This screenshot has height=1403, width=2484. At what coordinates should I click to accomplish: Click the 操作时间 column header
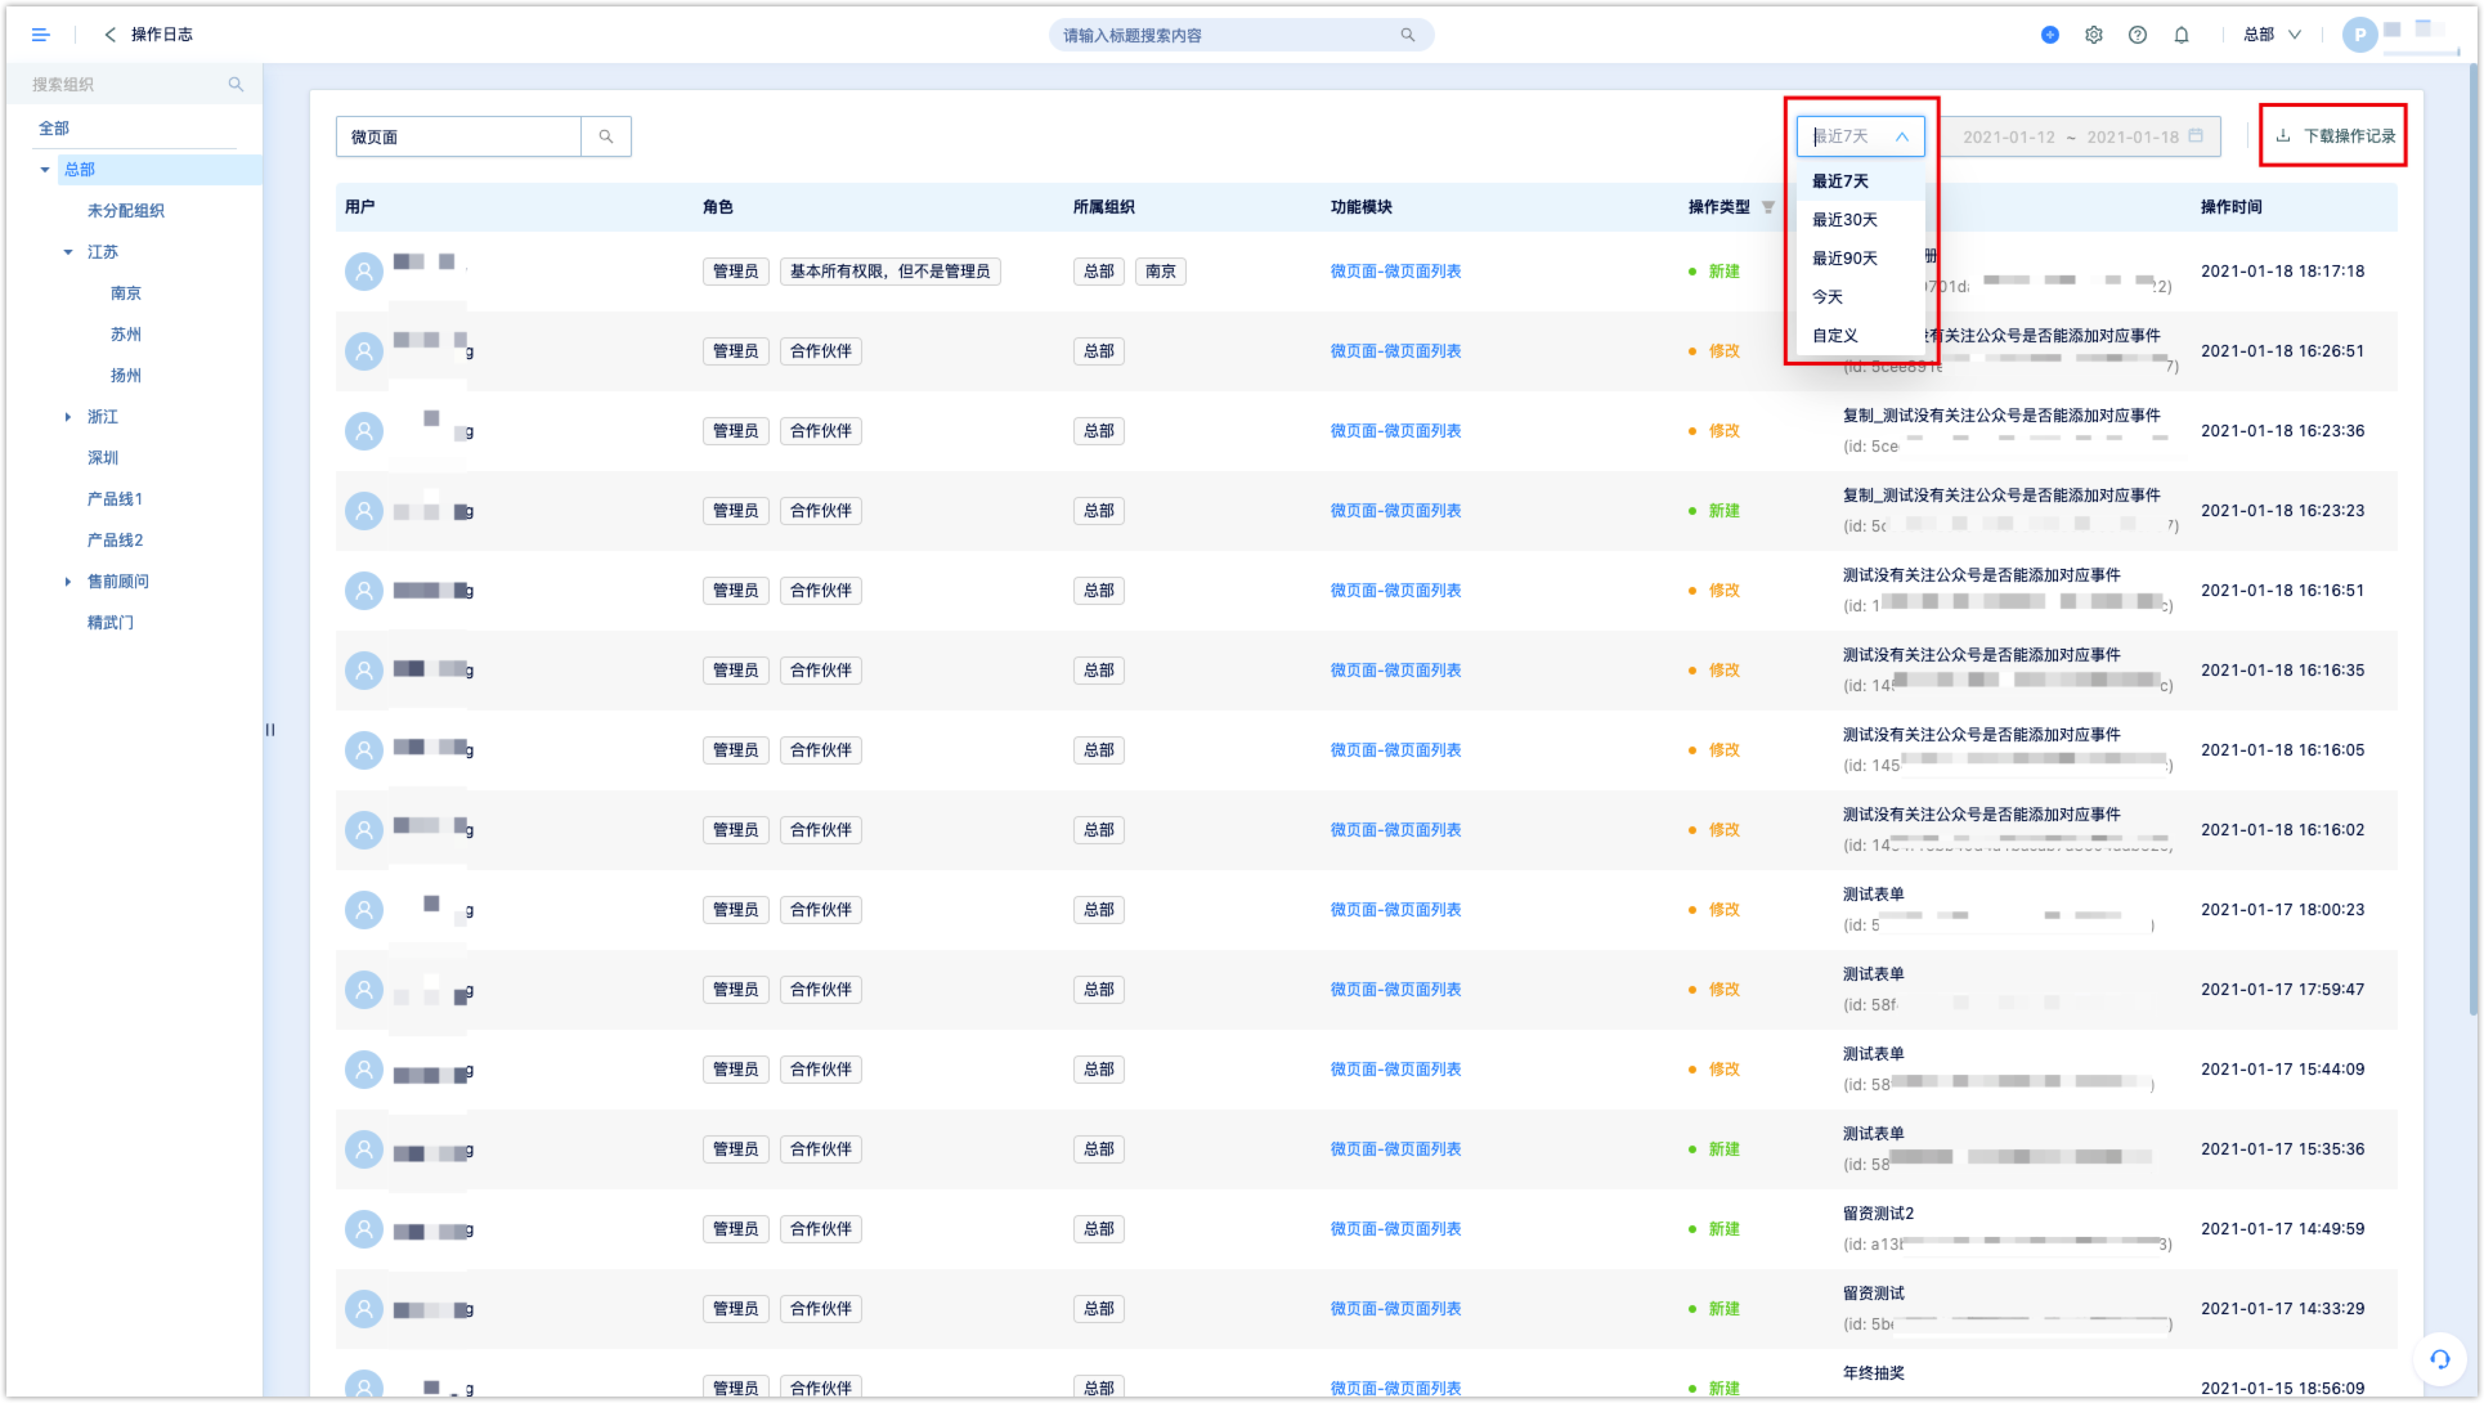pos(2230,207)
